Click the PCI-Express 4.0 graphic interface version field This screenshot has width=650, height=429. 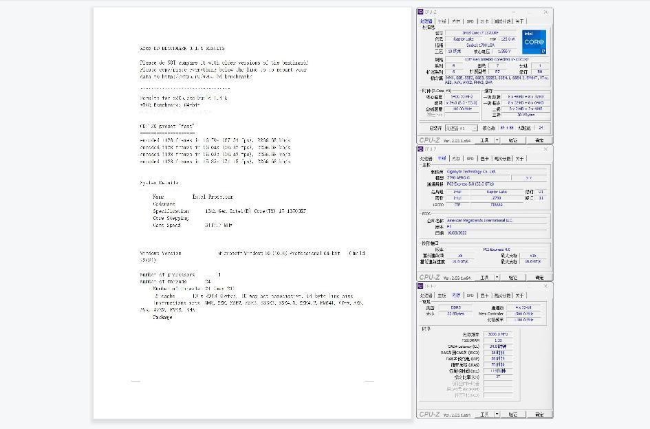click(496, 250)
